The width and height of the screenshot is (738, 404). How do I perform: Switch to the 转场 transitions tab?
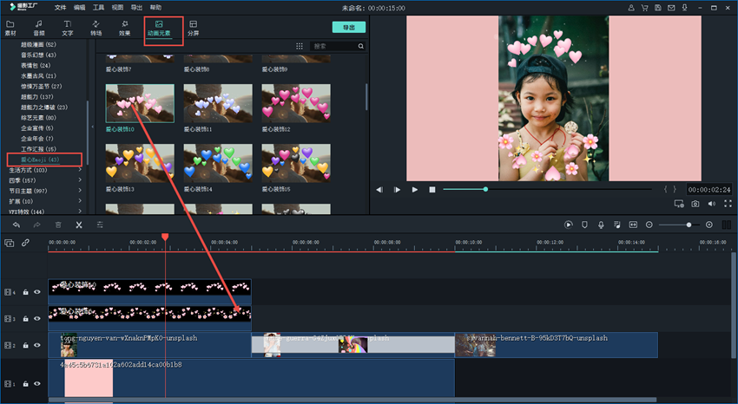pos(96,28)
